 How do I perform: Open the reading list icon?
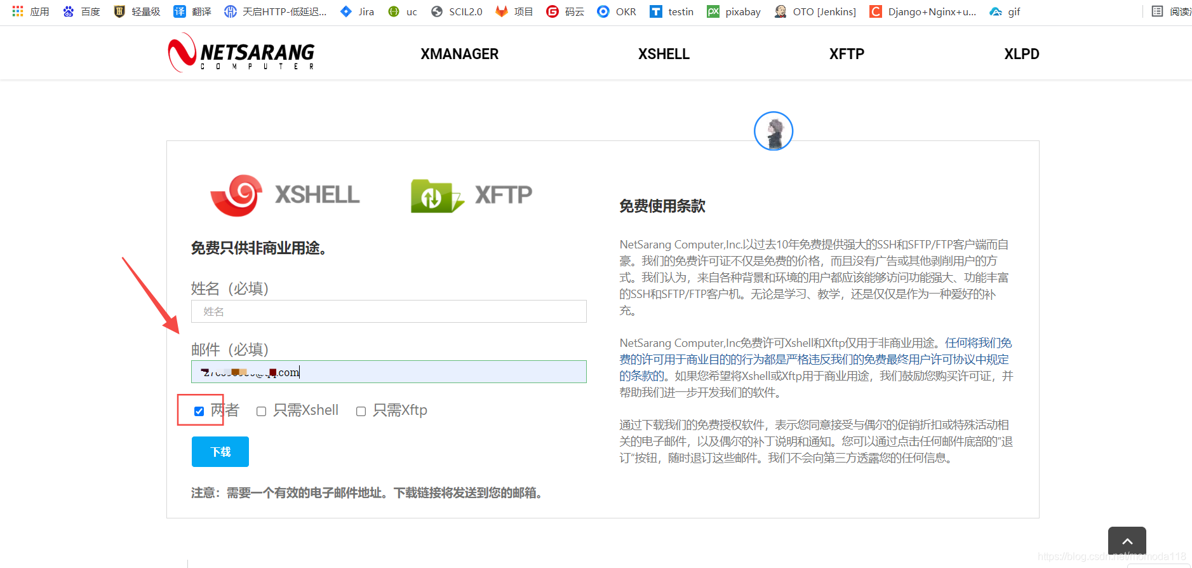[1158, 11]
